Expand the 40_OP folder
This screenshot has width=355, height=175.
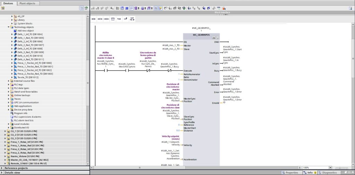coord(12,16)
